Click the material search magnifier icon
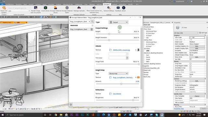Image resolution: width=208 pixels, height=117 pixels. click(92, 21)
